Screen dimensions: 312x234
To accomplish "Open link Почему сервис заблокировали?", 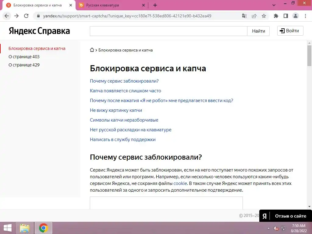I will [124, 81].
